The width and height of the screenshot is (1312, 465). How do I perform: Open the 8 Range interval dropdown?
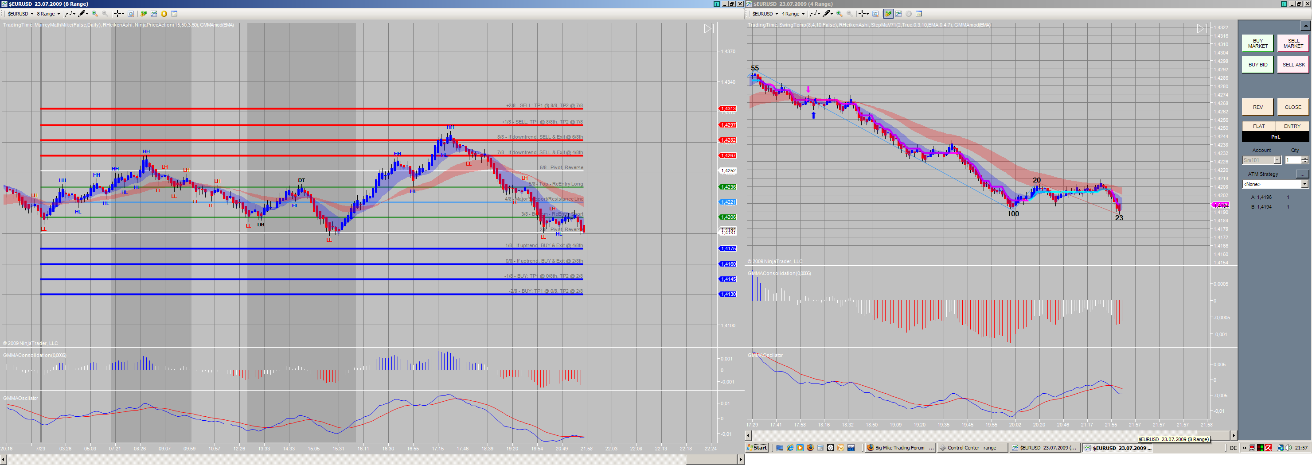tap(48, 14)
